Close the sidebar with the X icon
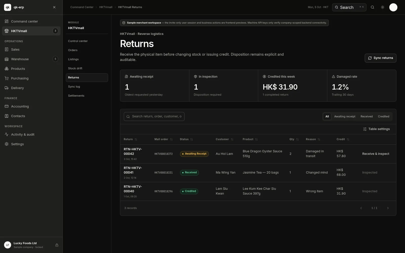 [x=54, y=7]
